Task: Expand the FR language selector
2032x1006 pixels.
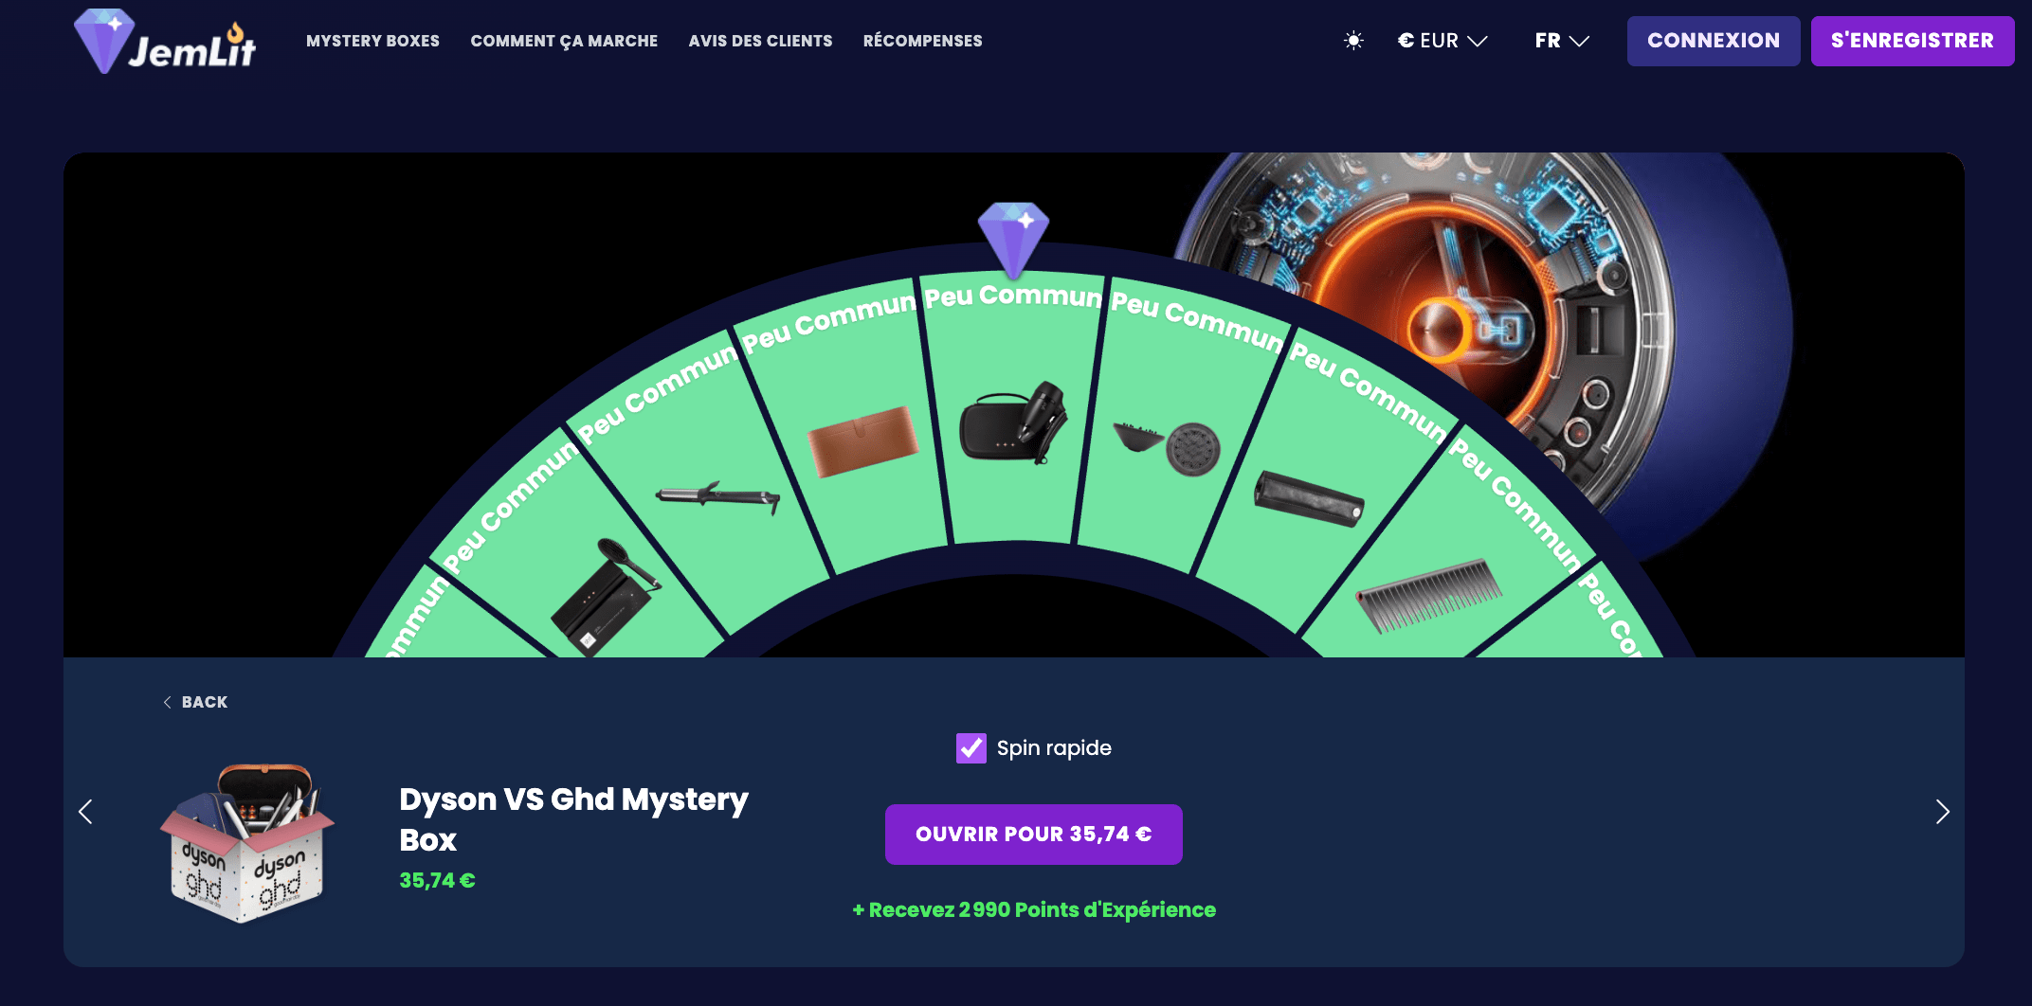Action: pos(1562,41)
